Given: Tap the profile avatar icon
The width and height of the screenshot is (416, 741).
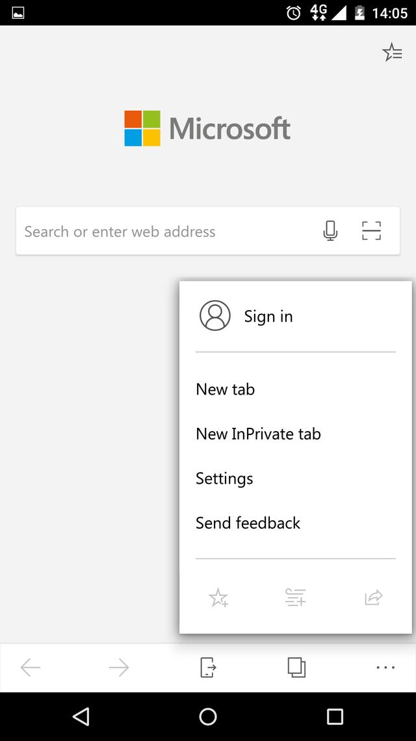Looking at the screenshot, I should coord(215,316).
